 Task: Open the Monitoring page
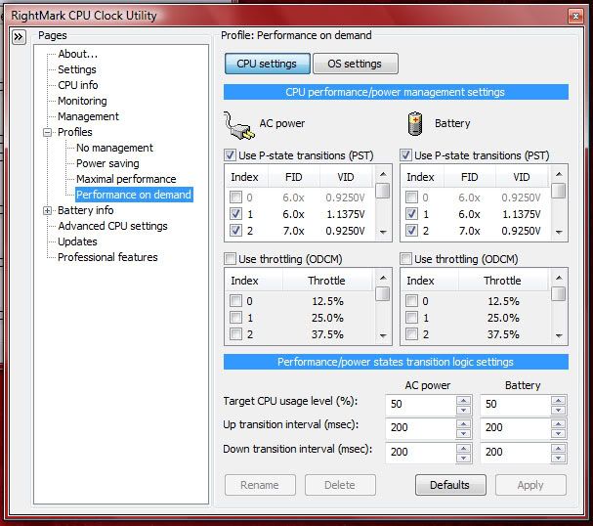(82, 101)
